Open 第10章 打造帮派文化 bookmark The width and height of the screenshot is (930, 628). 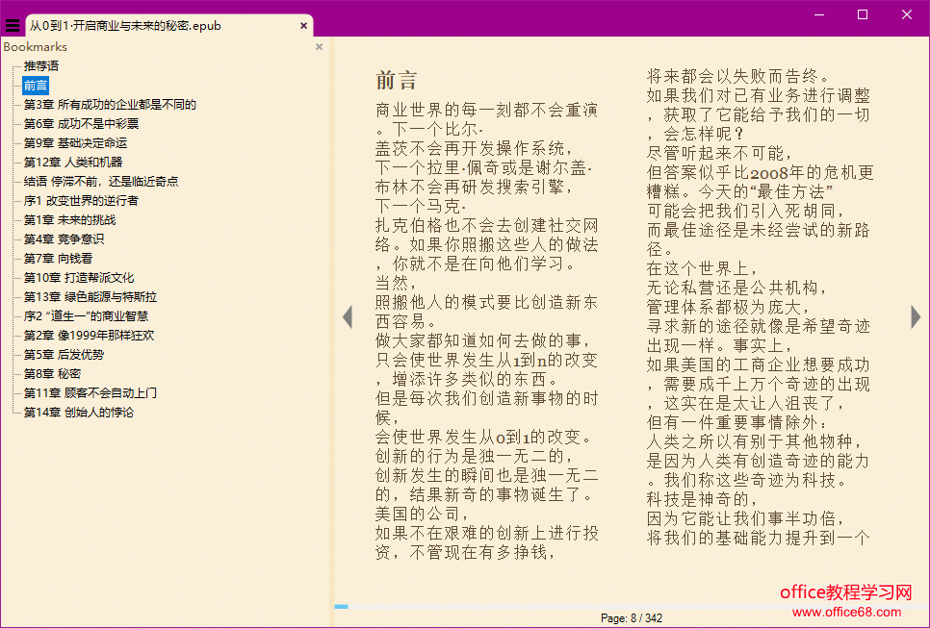tap(79, 277)
